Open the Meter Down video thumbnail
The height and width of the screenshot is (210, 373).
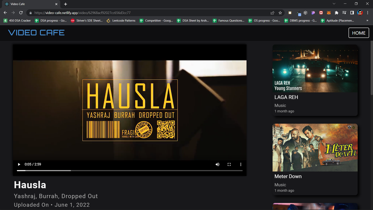(315, 147)
